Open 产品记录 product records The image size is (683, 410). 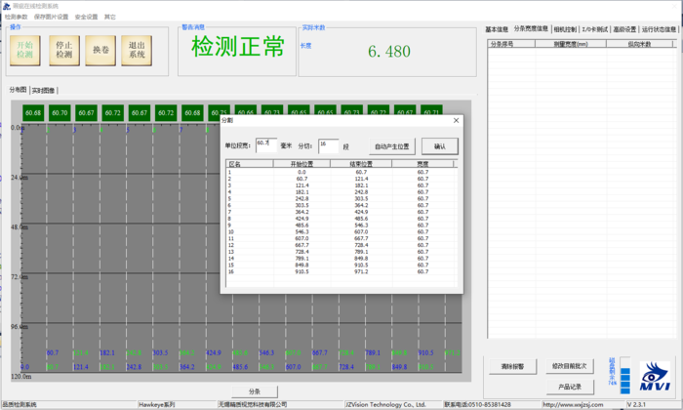pos(569,387)
